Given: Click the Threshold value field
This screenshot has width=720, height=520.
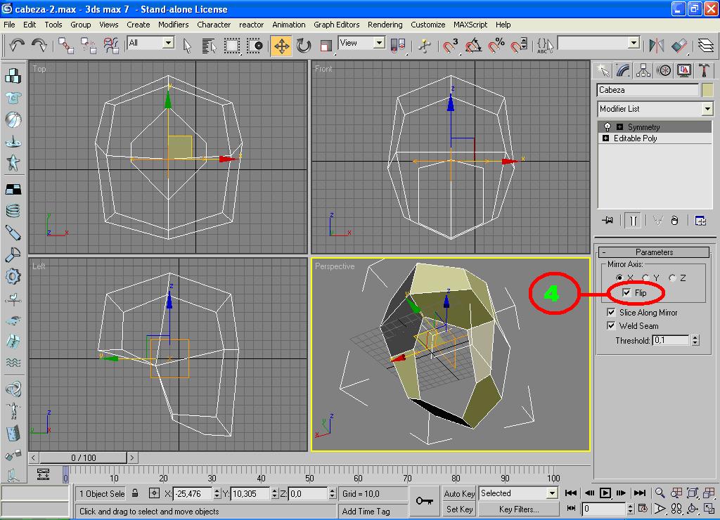Looking at the screenshot, I should coord(671,340).
